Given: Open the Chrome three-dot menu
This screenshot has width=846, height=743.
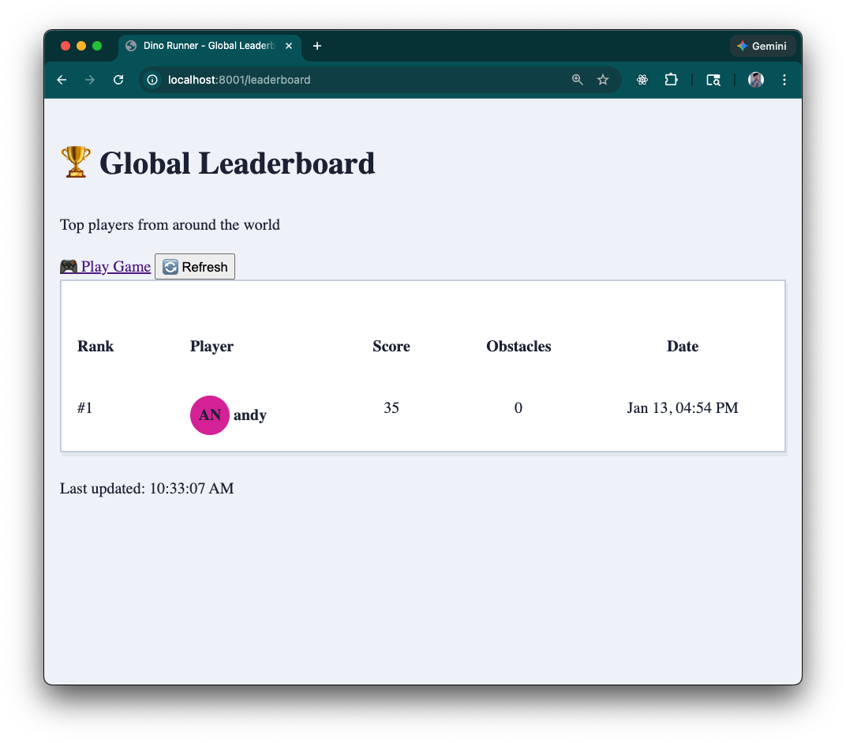Looking at the screenshot, I should pyautogui.click(x=784, y=80).
